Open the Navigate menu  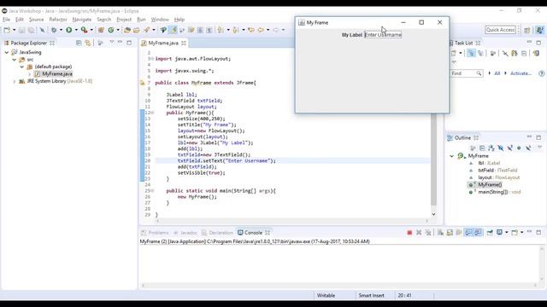[x=82, y=20]
